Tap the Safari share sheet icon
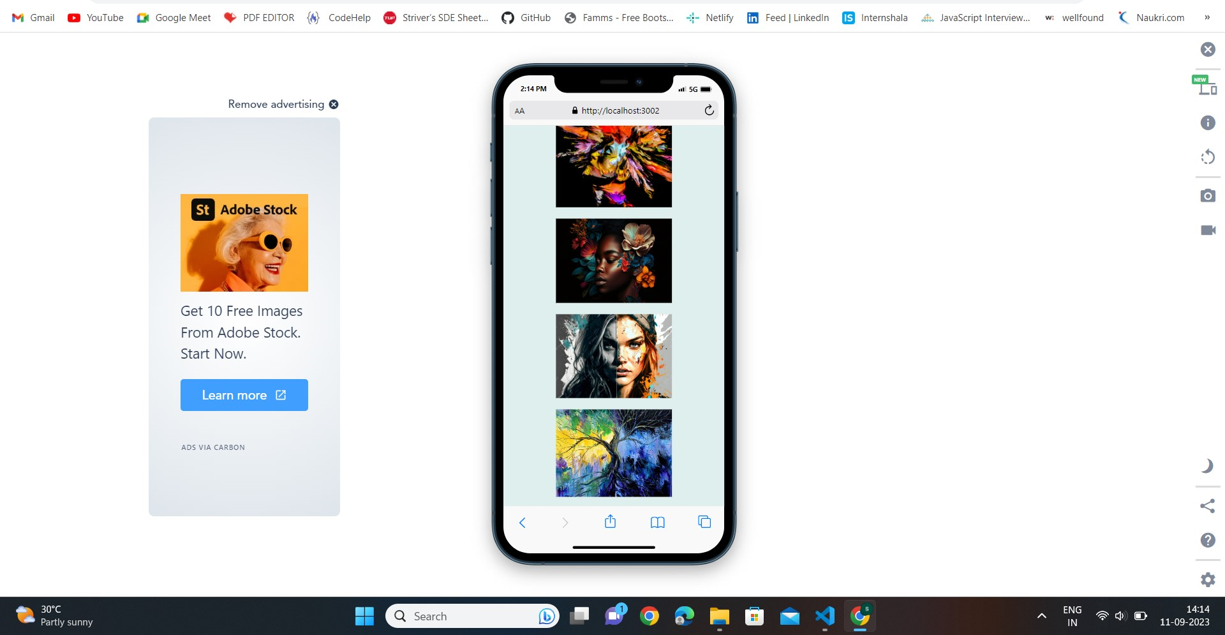This screenshot has height=635, width=1225. click(610, 521)
